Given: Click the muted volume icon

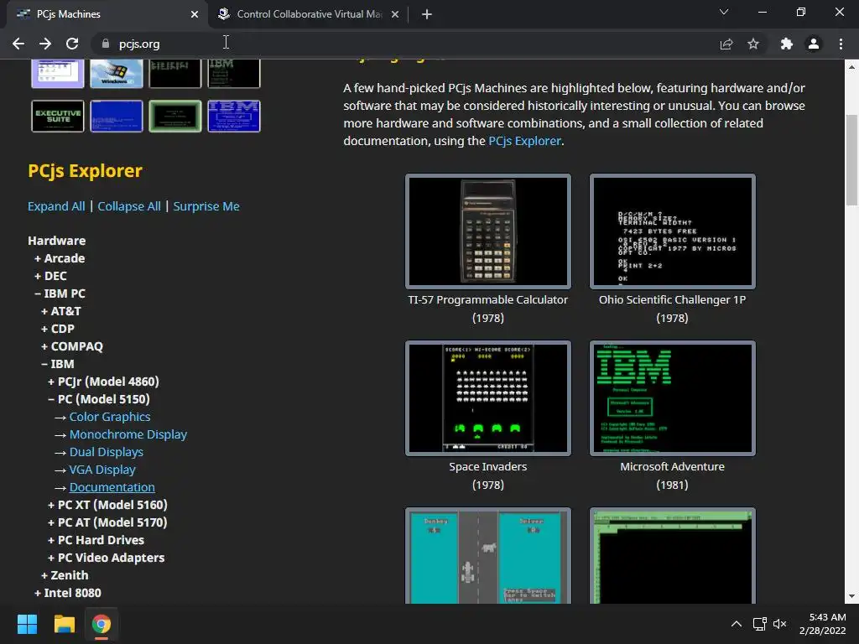Looking at the screenshot, I should tap(779, 624).
